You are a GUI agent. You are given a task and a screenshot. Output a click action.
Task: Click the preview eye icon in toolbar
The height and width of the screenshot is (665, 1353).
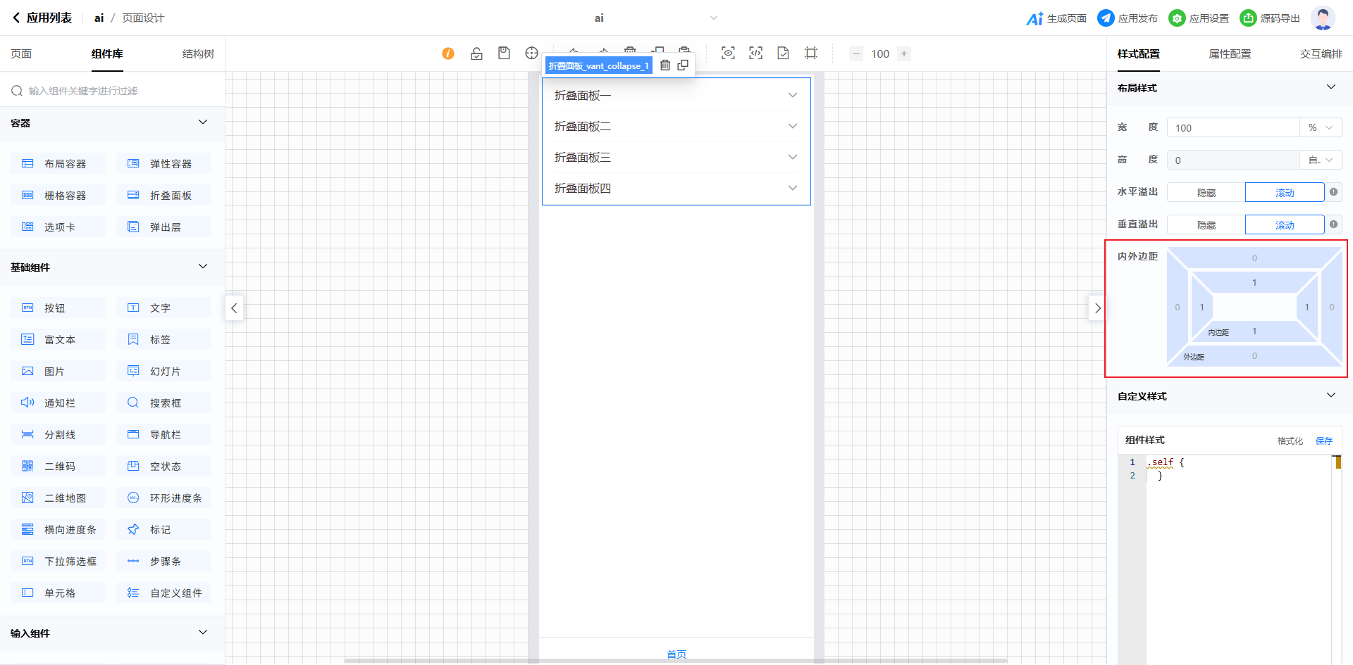tap(728, 53)
